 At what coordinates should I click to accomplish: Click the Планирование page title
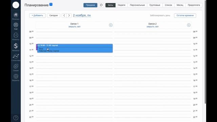coord(37,5)
